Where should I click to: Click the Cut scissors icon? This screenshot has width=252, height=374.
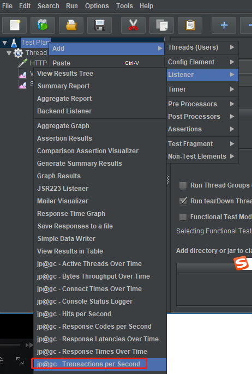[x=133, y=25]
